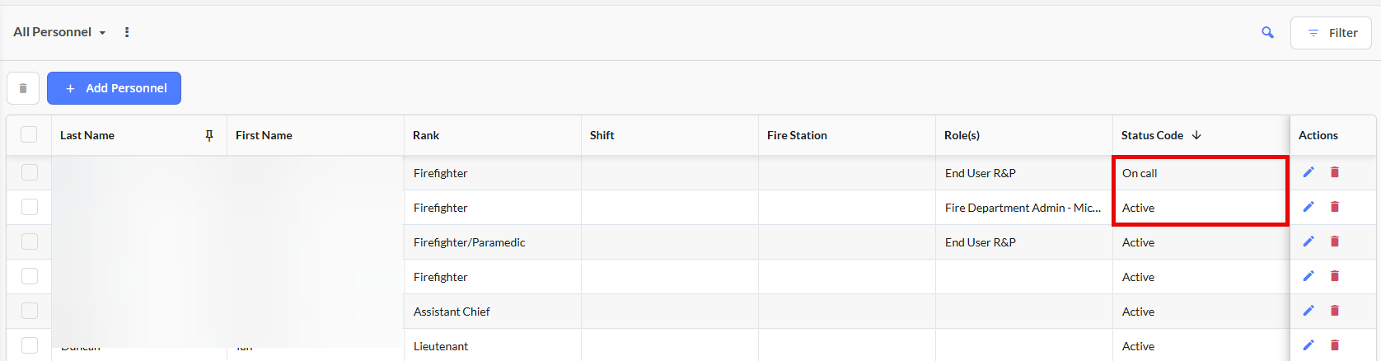
Task: Open the three-dot options menu beside All Personnel
Action: (127, 32)
